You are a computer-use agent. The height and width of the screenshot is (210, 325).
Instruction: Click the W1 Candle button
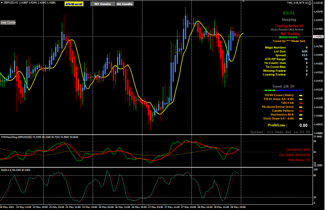coord(102,4)
